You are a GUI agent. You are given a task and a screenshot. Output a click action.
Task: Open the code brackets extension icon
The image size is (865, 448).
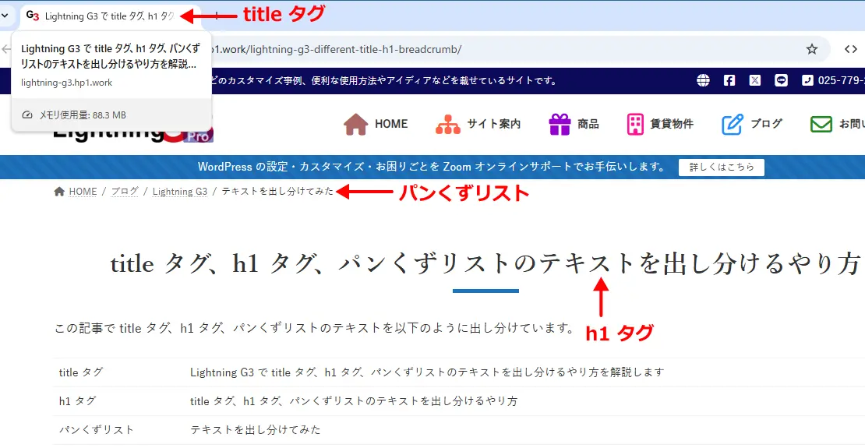coord(851,49)
